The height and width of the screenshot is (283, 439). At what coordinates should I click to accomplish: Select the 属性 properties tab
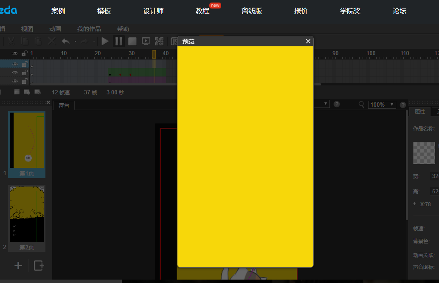pos(419,111)
